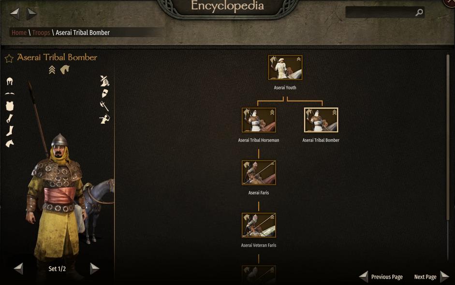
Task: Click the gloves equipment slot icon
Action: tap(10, 118)
